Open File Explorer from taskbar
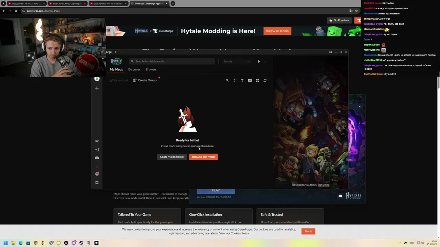Screen dimensions: 440x247 coord(13,243)
